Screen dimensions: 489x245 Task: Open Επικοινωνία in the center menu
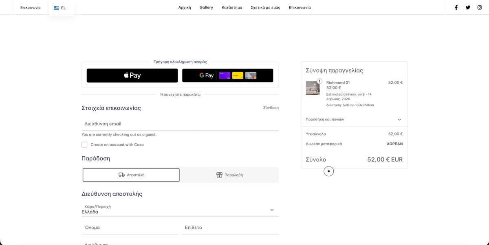300,7
